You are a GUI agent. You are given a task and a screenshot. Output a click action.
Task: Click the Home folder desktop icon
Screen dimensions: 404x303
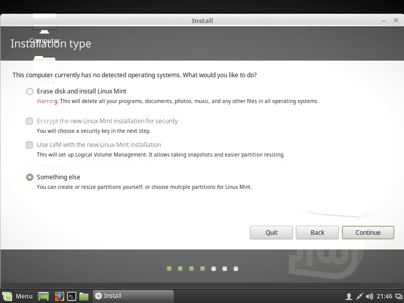44,70
